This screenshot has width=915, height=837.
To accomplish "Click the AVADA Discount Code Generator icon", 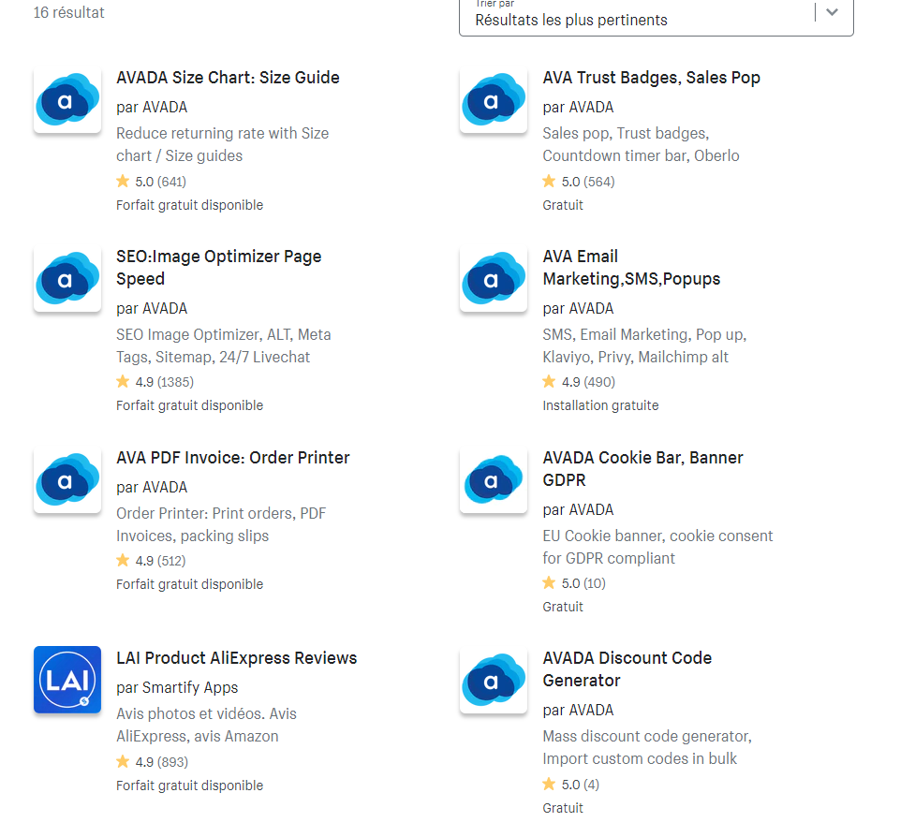I will (494, 680).
